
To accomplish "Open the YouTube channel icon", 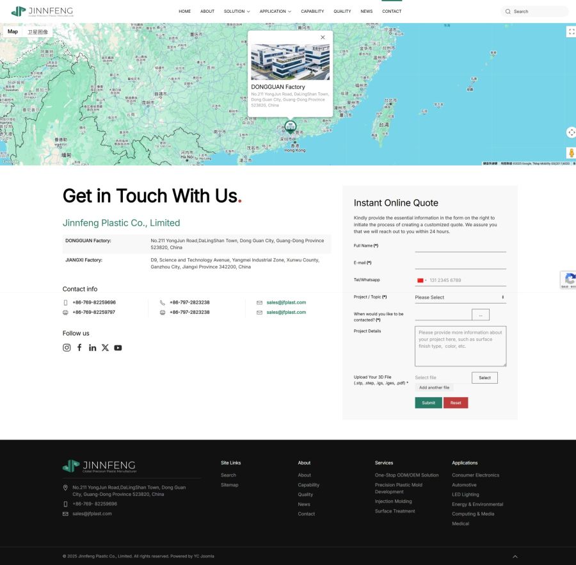I will tap(118, 348).
